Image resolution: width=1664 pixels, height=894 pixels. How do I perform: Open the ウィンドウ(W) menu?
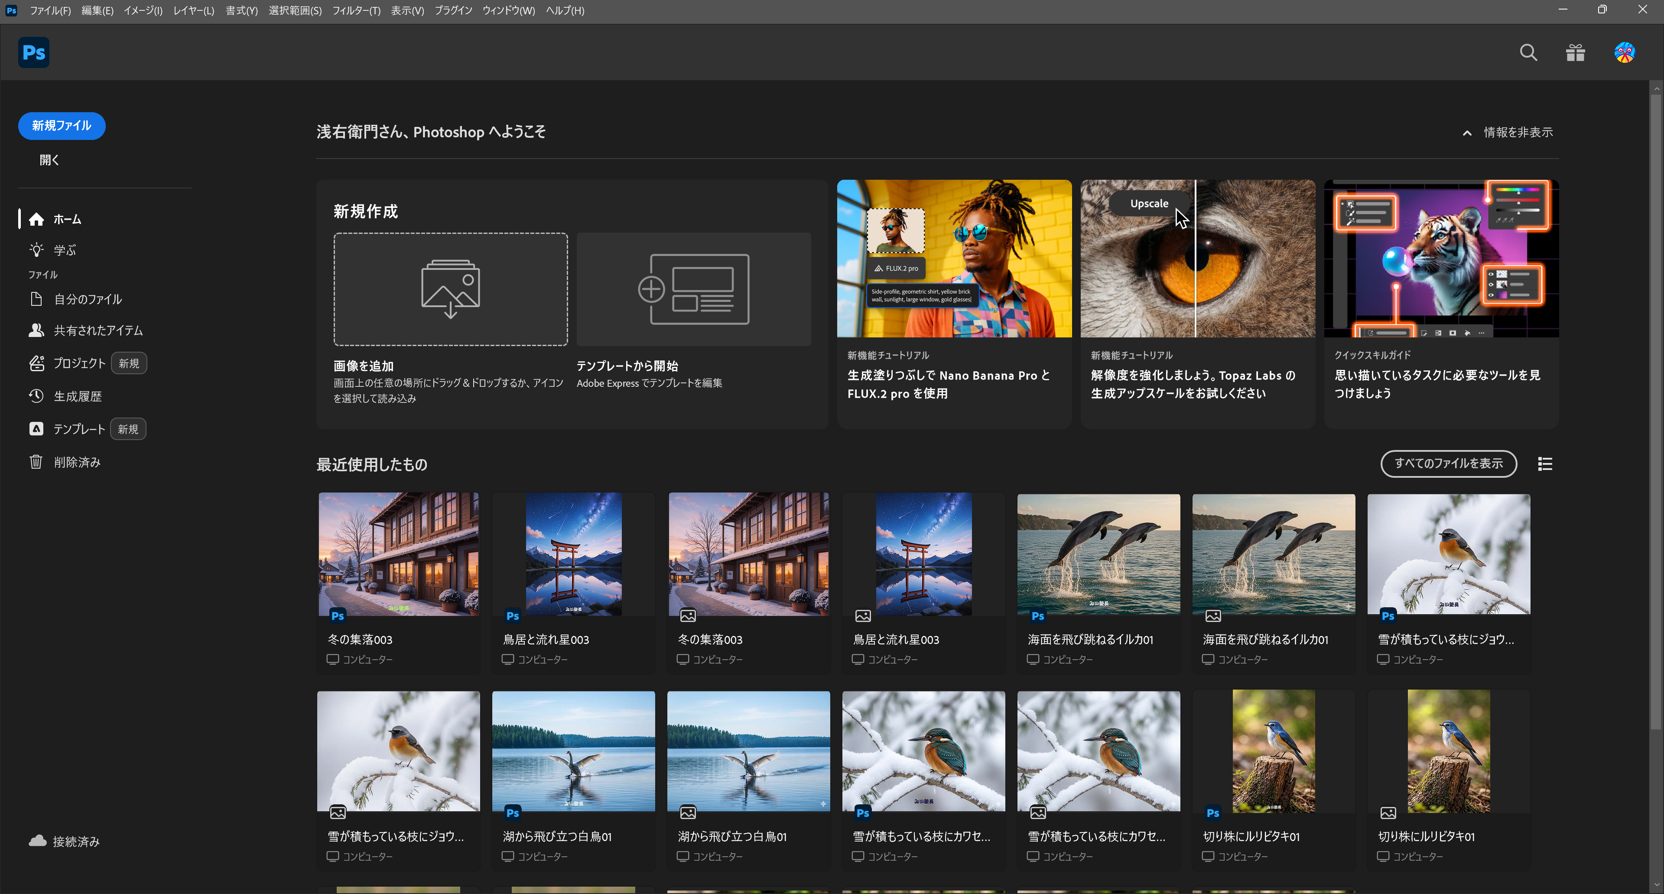(508, 10)
